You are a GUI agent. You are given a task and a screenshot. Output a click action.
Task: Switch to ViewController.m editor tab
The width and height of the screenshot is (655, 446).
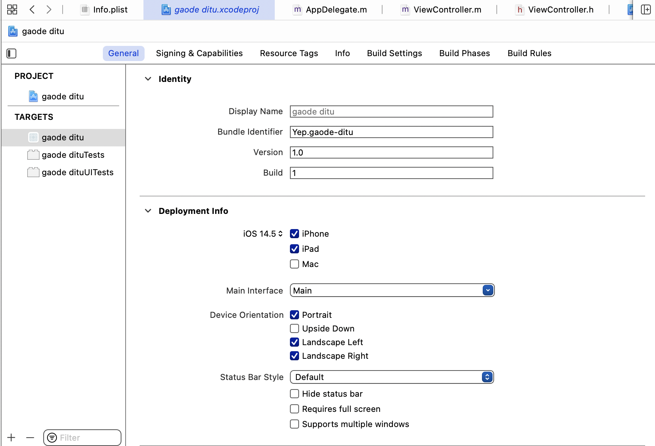click(x=441, y=9)
